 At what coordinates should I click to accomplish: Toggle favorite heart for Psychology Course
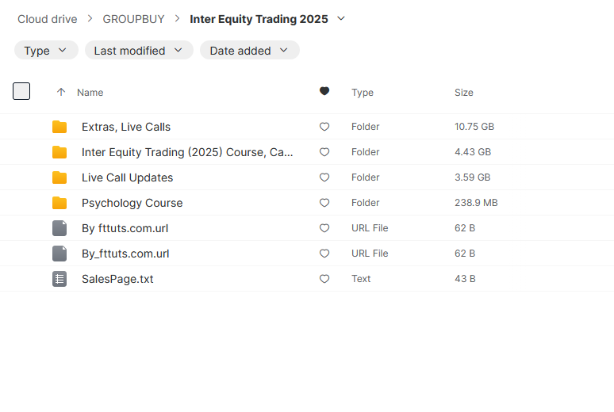[x=324, y=203]
